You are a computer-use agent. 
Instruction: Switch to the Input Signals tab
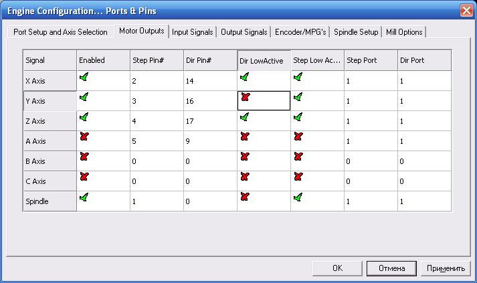click(193, 32)
